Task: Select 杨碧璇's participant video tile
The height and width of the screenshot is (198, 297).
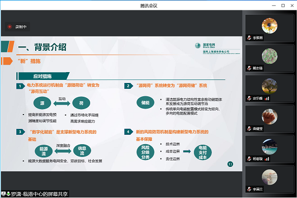Action: coord(270,147)
